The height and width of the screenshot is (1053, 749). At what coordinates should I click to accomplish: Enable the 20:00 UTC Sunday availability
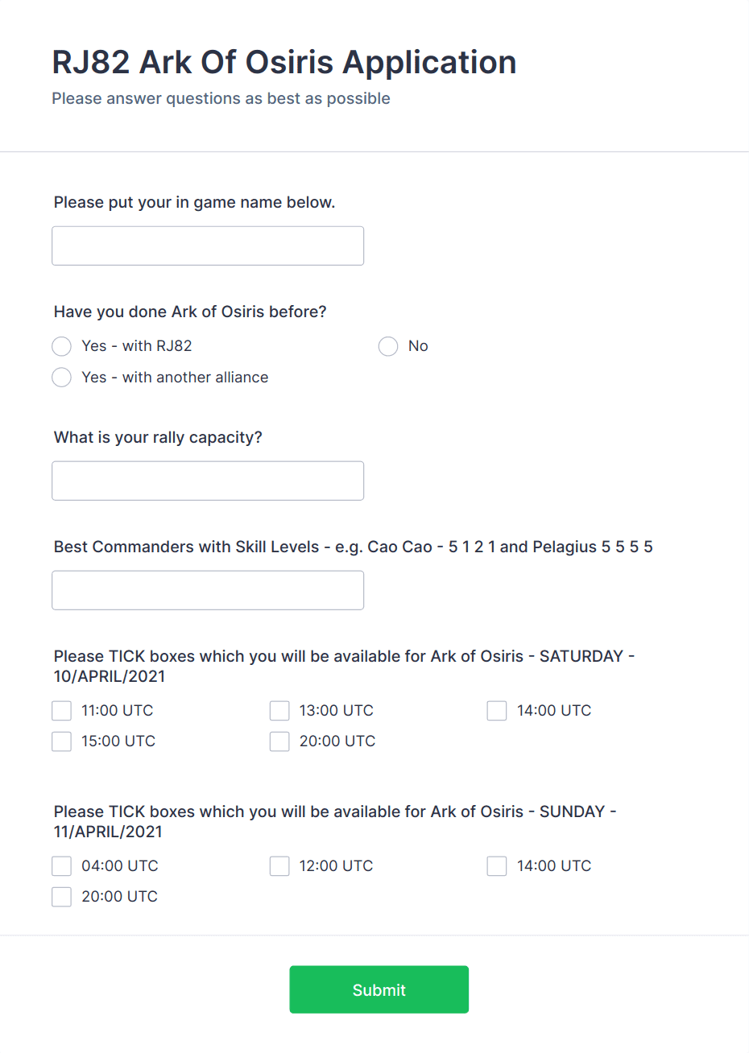[x=61, y=896]
